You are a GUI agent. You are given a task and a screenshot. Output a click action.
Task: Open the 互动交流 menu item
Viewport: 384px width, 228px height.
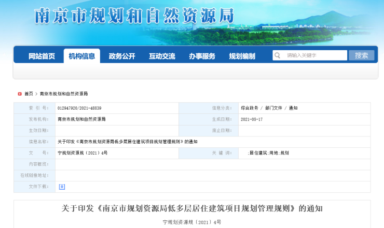coord(162,56)
